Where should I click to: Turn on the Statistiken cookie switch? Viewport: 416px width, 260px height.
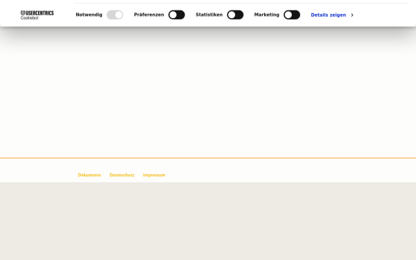(x=235, y=15)
